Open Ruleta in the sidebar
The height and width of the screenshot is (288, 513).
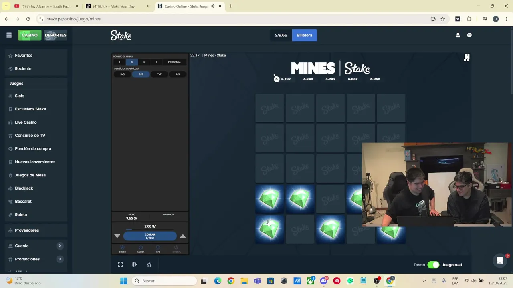click(x=21, y=214)
